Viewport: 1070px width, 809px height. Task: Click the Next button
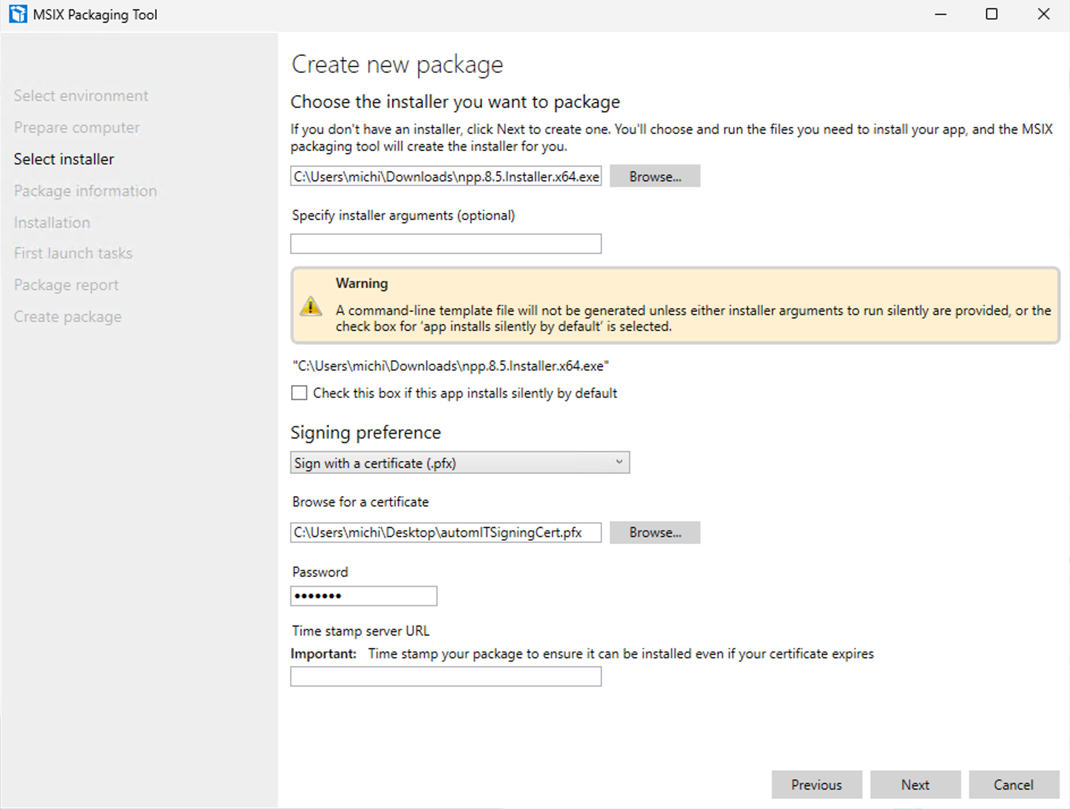(x=915, y=785)
